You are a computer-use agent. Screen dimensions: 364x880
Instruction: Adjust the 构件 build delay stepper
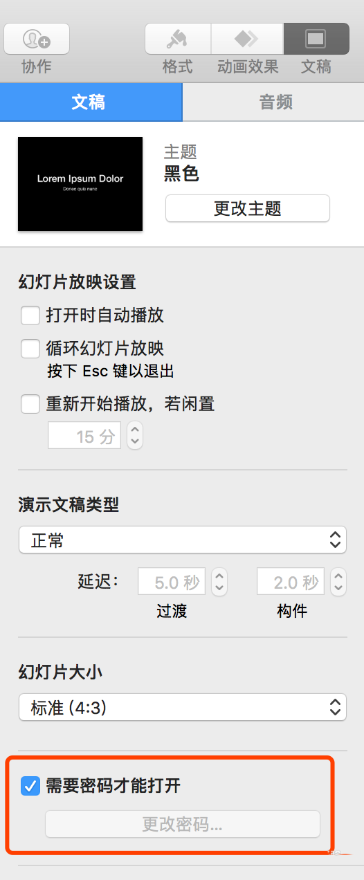point(338,582)
